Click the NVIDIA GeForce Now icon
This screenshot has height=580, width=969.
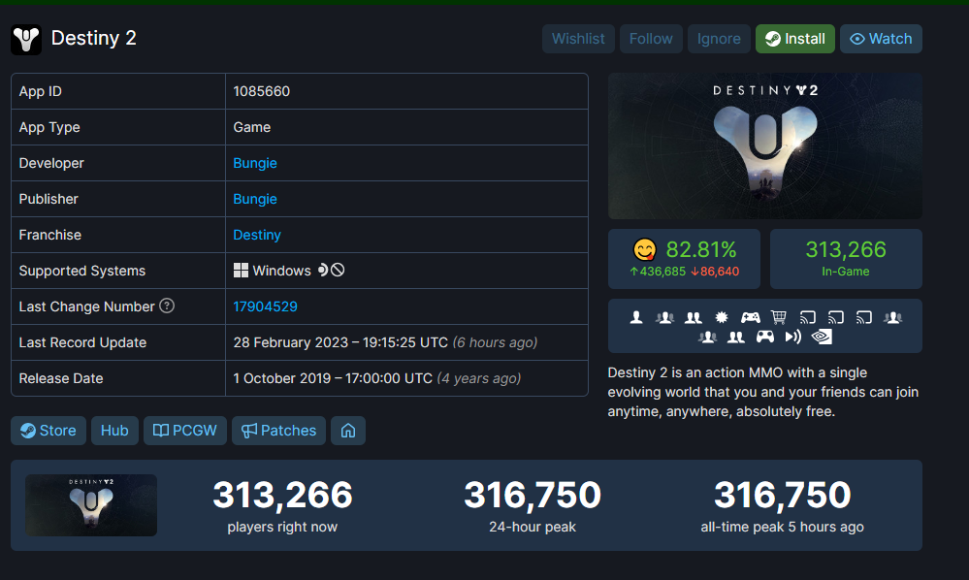[x=822, y=338]
